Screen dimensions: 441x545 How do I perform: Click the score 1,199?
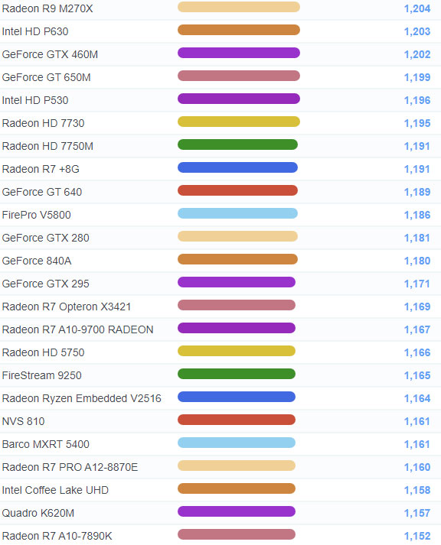tap(417, 77)
